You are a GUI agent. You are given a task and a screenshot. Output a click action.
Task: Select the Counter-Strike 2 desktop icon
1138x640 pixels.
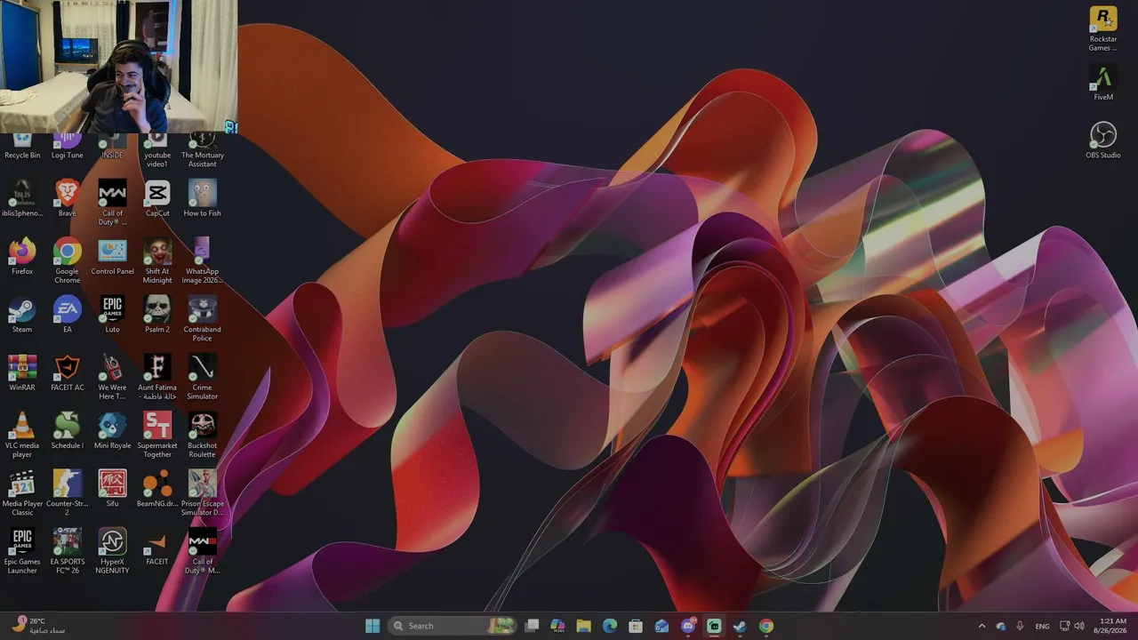tap(67, 492)
